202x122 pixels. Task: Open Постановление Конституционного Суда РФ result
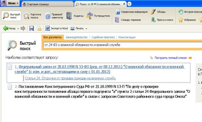click(x=102, y=92)
